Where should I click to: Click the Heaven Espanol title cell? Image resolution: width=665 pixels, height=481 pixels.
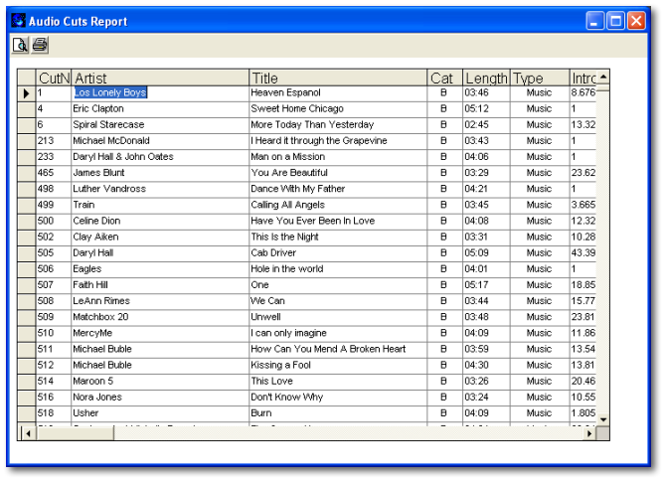point(338,92)
